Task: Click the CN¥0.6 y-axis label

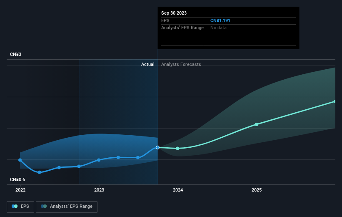Action: click(17, 179)
